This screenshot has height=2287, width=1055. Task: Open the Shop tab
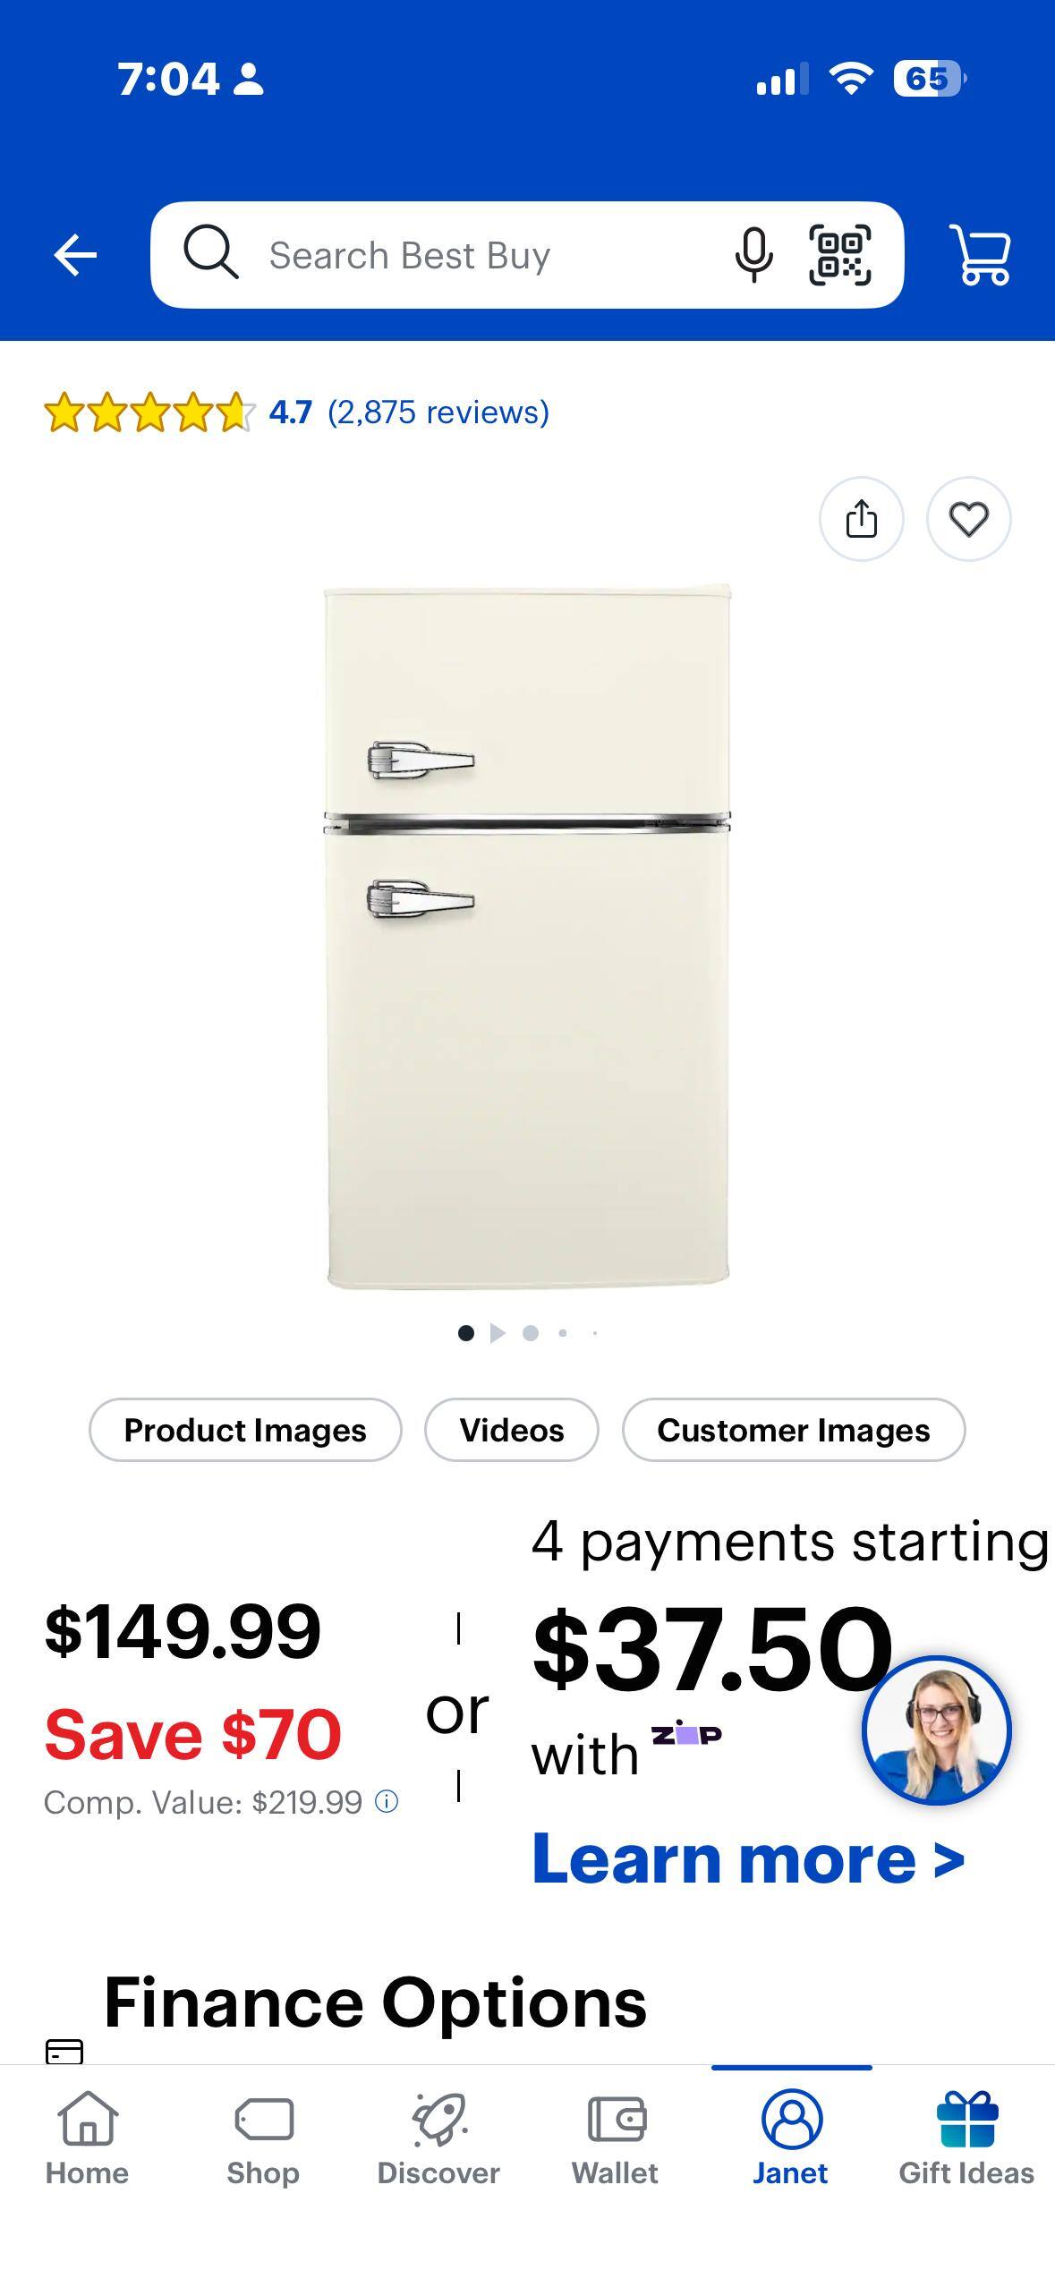click(263, 2139)
